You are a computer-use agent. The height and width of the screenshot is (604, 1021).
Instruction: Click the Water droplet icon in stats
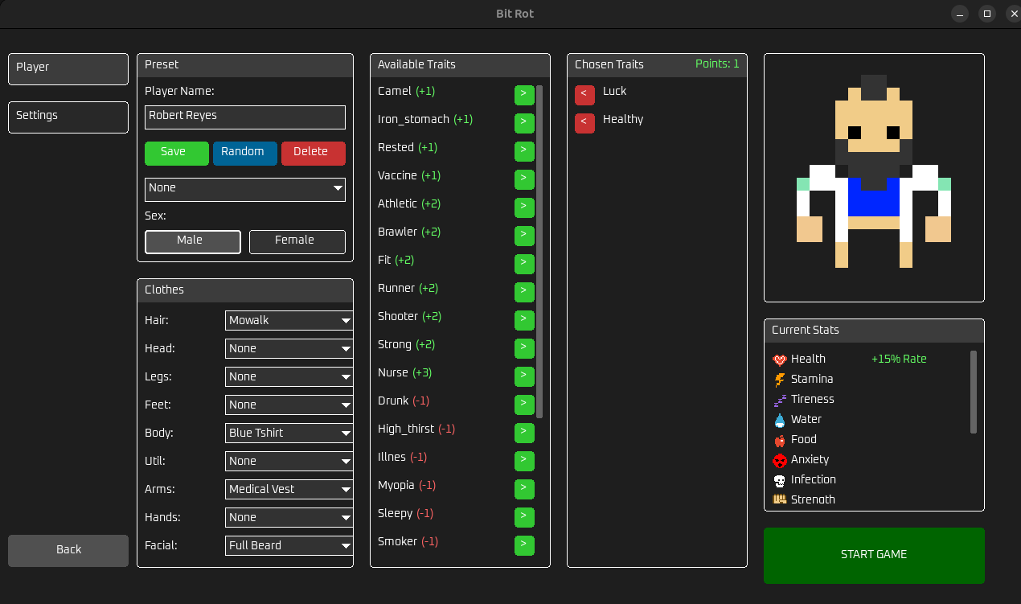point(779,420)
